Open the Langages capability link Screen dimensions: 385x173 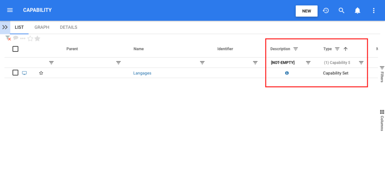point(142,73)
